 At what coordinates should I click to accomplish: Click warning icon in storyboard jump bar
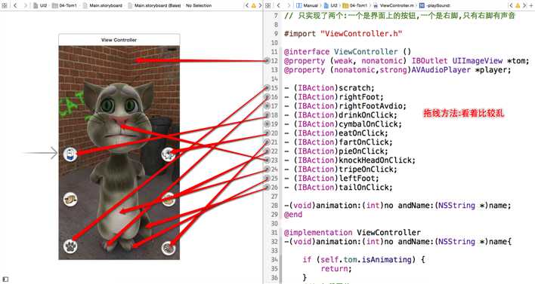click(253, 5)
